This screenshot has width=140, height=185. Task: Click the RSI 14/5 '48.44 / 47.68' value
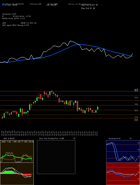25,16
